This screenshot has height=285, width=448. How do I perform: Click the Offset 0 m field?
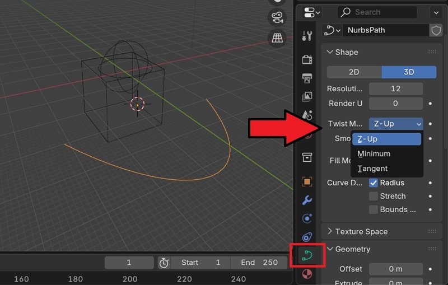pos(396,269)
